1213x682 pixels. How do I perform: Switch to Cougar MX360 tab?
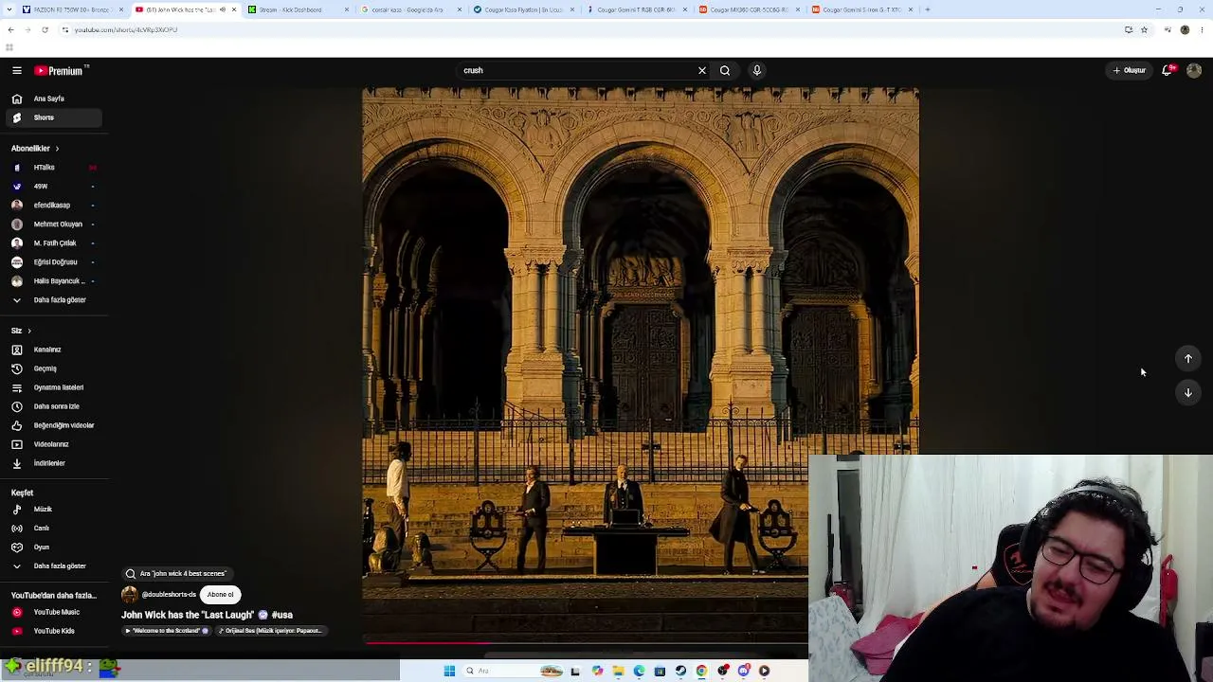(749, 9)
